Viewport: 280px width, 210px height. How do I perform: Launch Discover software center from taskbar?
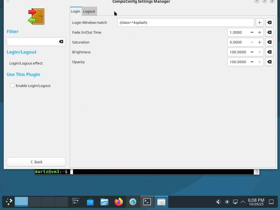coord(90,202)
